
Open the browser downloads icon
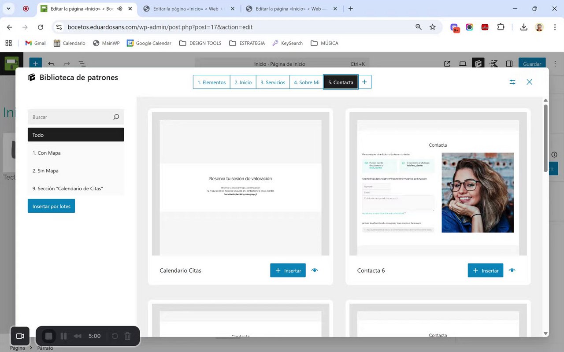(x=523, y=27)
